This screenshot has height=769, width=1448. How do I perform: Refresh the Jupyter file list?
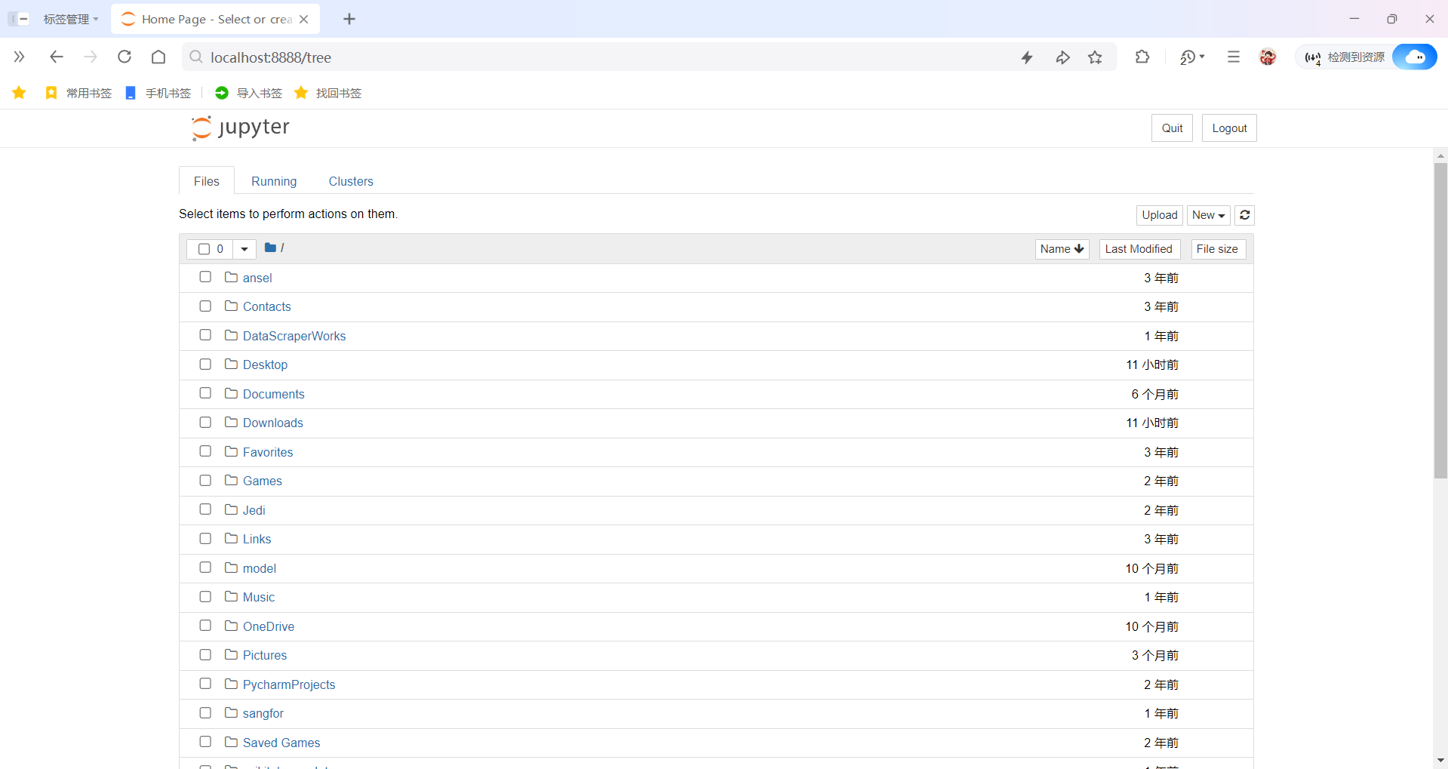click(x=1244, y=215)
